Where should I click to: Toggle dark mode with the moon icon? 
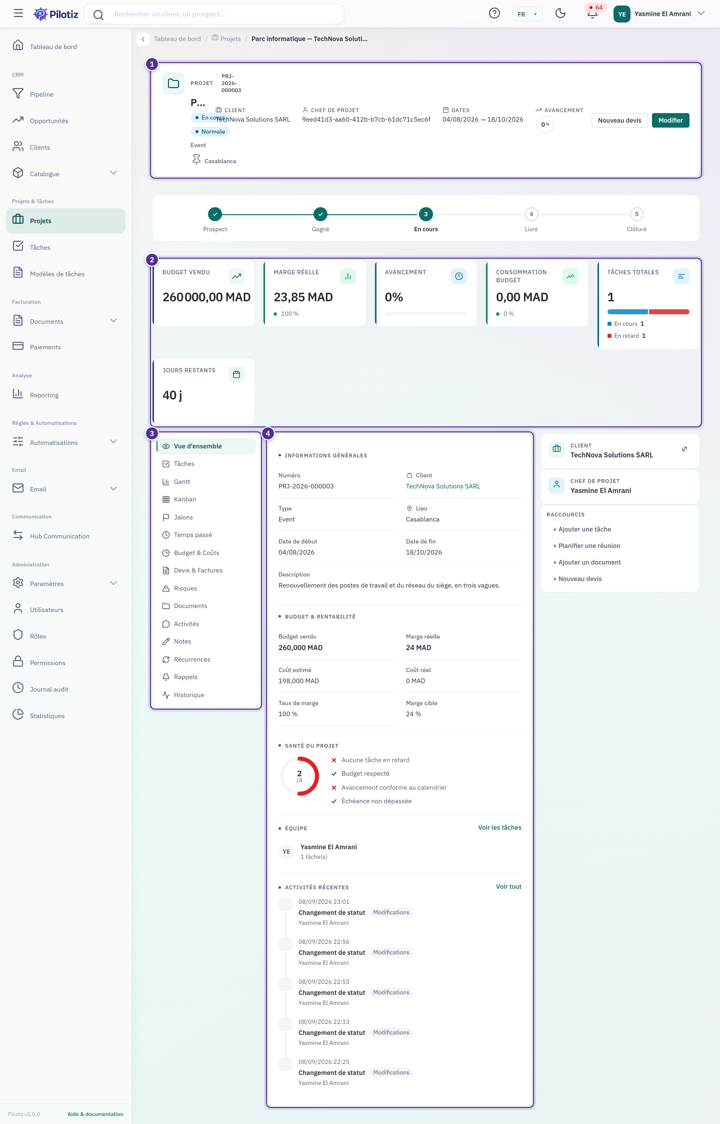[560, 14]
